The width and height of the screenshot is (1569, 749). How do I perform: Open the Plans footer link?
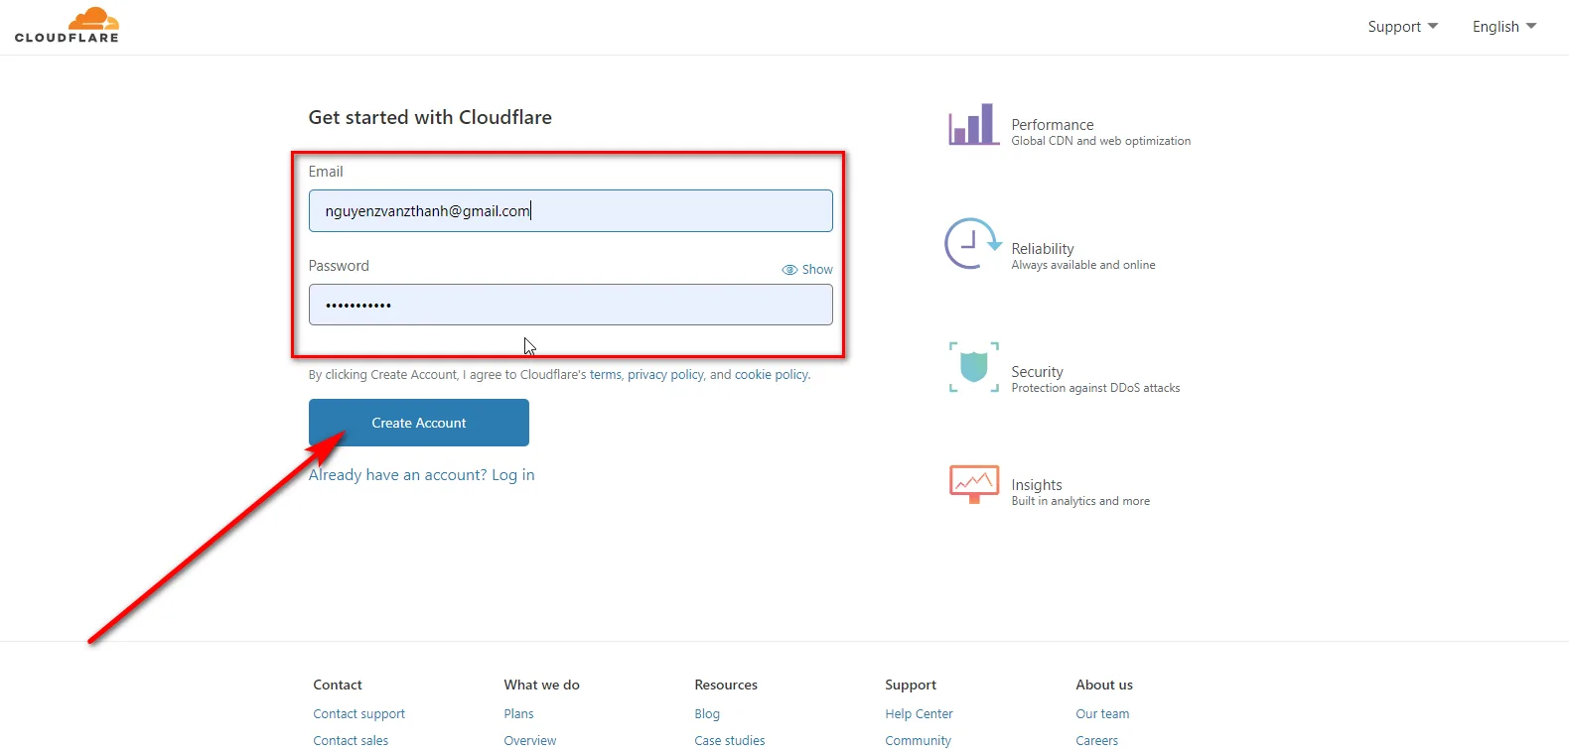click(x=518, y=714)
